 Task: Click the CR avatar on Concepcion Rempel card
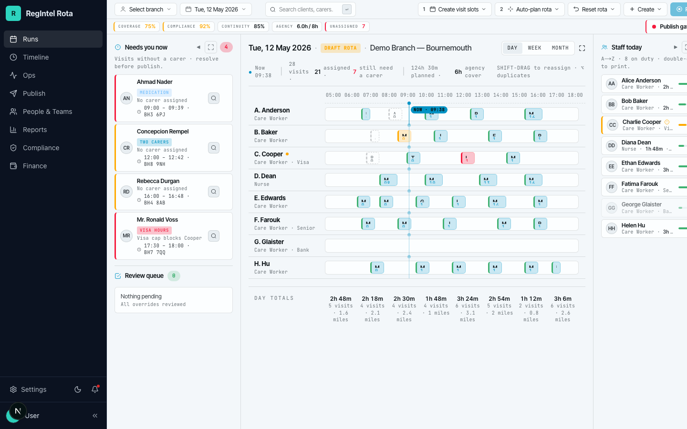126,148
